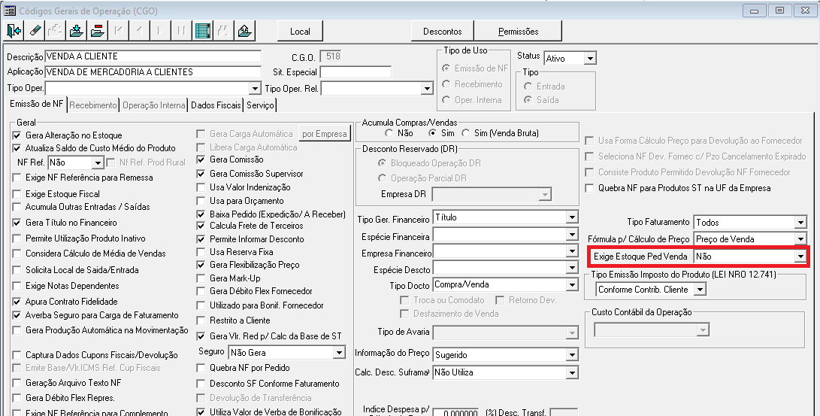820x416 pixels.
Task: Open Espécie Descto dropdown
Action: point(572,269)
